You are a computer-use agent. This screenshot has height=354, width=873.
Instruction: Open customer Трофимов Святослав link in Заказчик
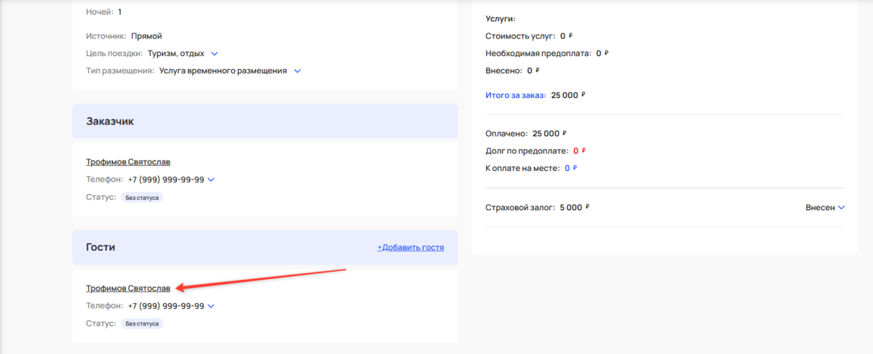pos(128,162)
